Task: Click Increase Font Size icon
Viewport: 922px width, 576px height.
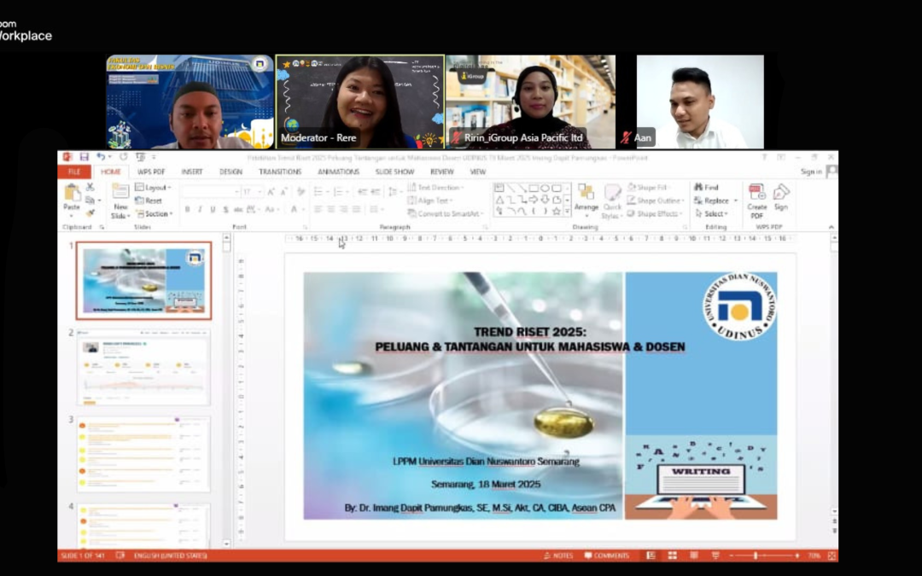Action: 271,192
